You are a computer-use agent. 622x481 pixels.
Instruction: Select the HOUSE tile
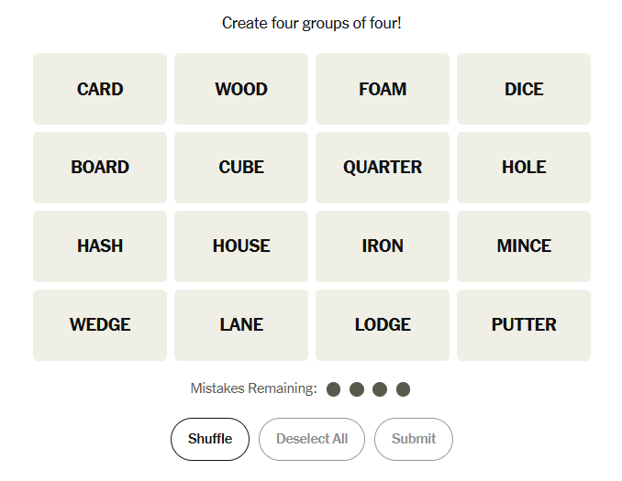[241, 246]
